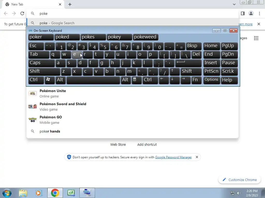Image resolution: width=265 pixels, height=198 pixels.
Task: Open the Google apps grid
Action: click(x=256, y=38)
